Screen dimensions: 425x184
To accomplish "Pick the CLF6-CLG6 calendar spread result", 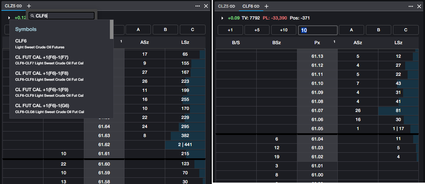I will pyautogui.click(x=49, y=108).
